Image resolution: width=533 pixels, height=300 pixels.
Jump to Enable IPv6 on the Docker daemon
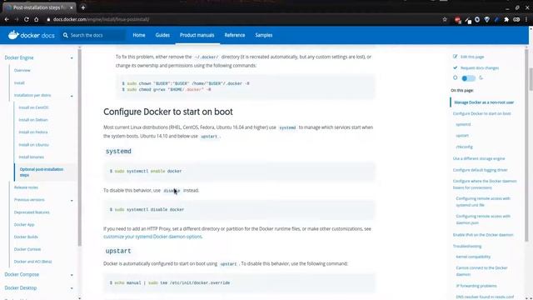pos(483,235)
